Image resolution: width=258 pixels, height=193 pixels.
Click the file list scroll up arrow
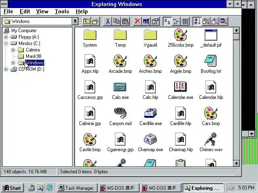[236, 31]
